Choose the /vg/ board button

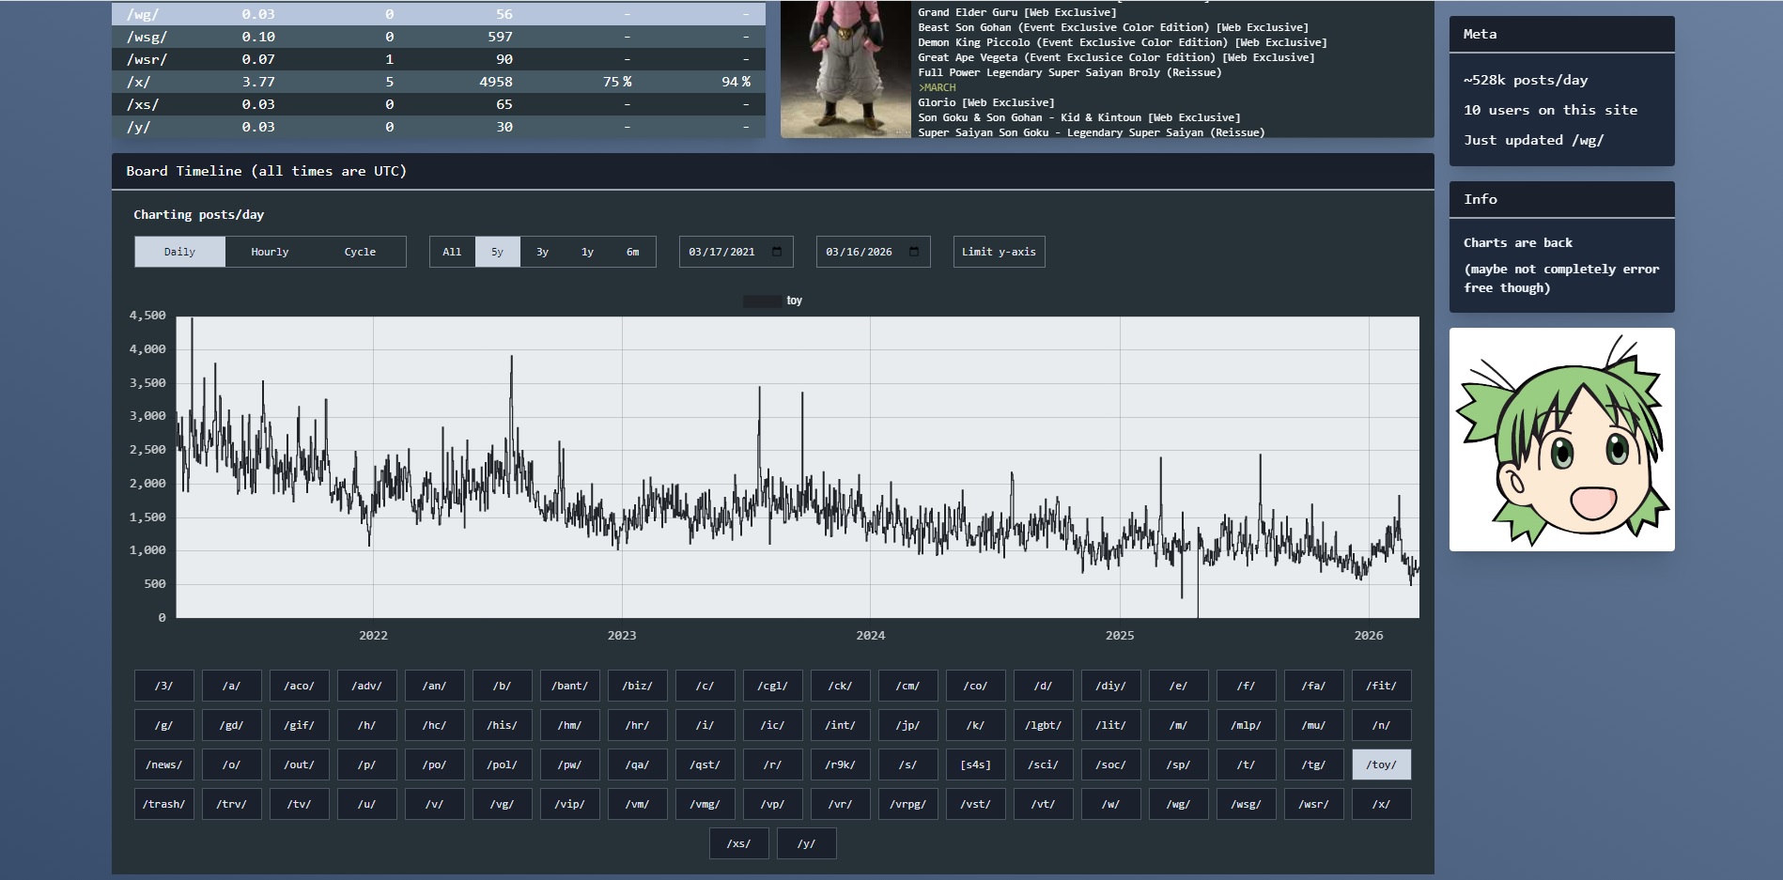point(503,804)
